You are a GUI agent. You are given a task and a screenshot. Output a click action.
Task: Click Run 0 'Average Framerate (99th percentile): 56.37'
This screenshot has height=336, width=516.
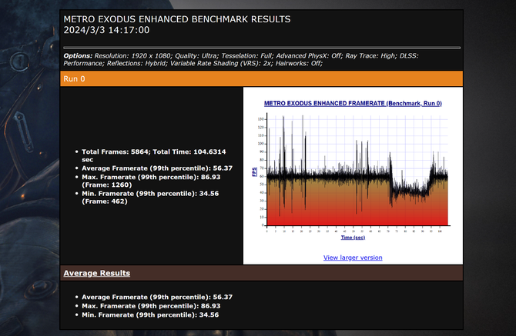[x=157, y=168]
